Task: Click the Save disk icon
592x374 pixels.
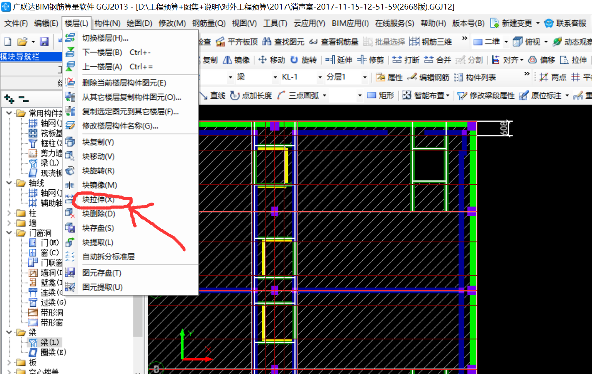Action: pyautogui.click(x=44, y=42)
